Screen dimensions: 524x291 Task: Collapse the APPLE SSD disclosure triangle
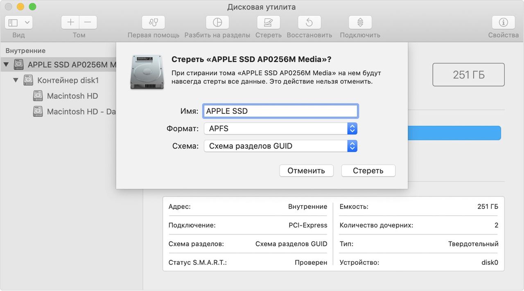[x=6, y=64]
